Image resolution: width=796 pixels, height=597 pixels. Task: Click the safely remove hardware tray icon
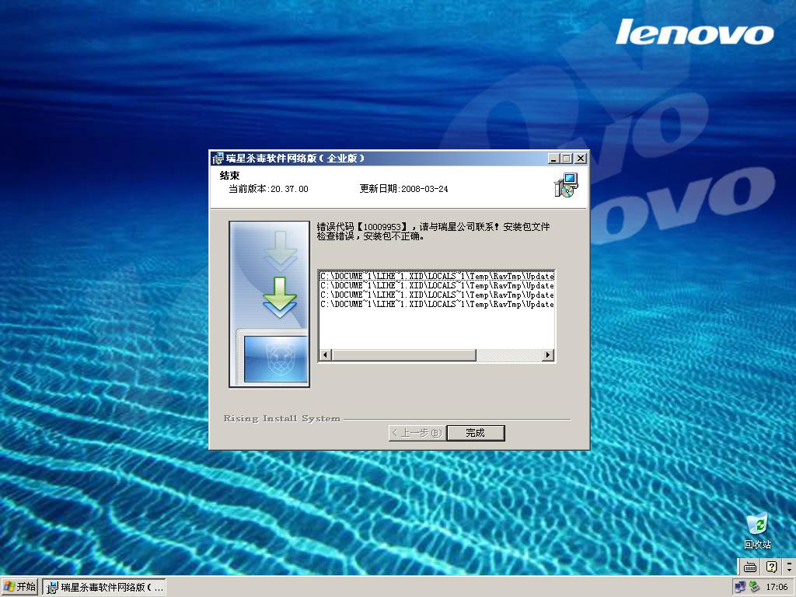754,587
